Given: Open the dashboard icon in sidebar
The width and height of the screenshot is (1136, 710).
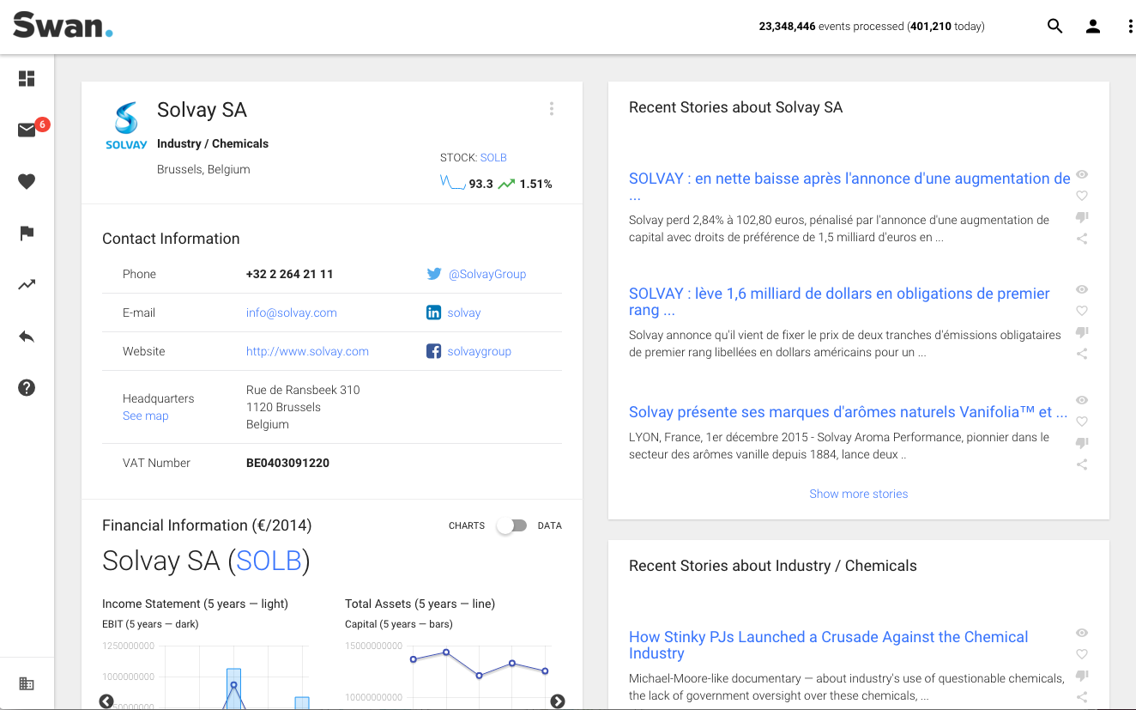Looking at the screenshot, I should pyautogui.click(x=27, y=79).
